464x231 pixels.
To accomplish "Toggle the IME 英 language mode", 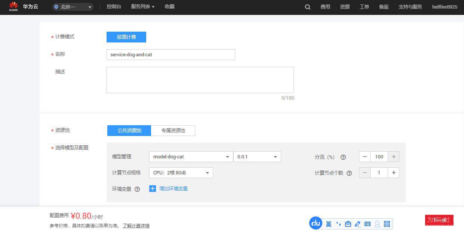I will click(x=329, y=224).
